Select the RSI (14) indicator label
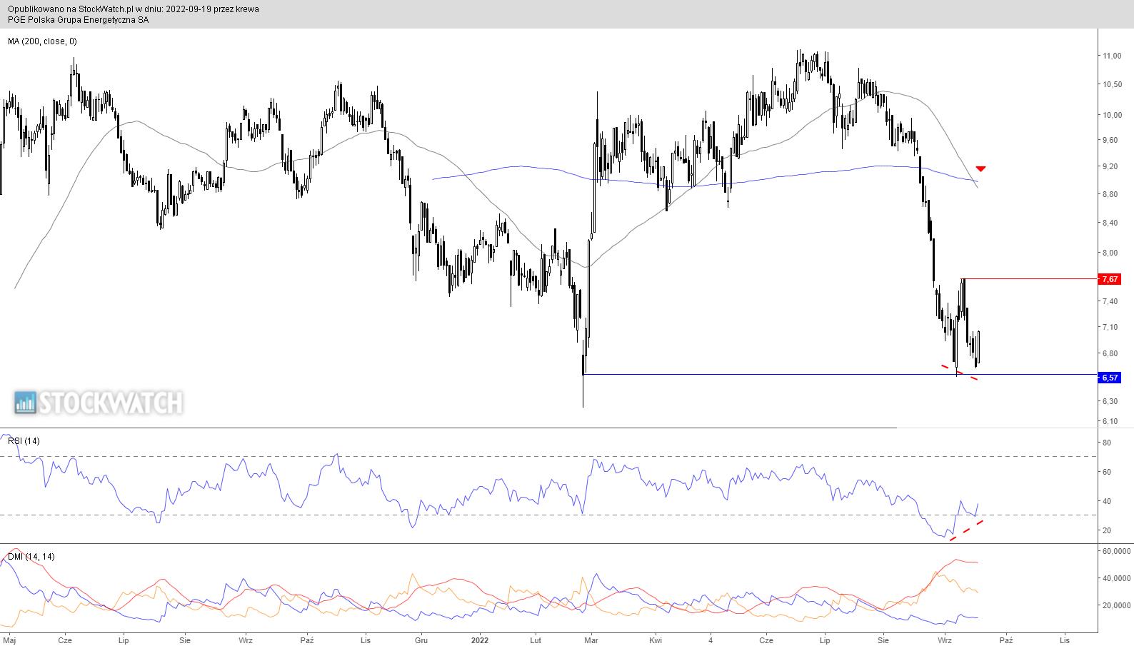Screen dimensions: 1134x646 pos(24,441)
